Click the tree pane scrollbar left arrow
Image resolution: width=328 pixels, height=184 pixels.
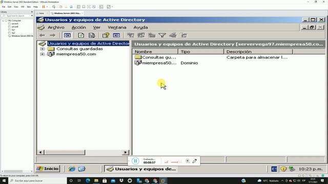click(40, 152)
